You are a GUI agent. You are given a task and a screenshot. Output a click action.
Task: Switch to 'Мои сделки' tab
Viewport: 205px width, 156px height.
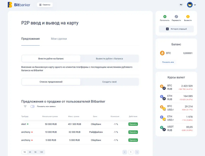tap(59, 39)
